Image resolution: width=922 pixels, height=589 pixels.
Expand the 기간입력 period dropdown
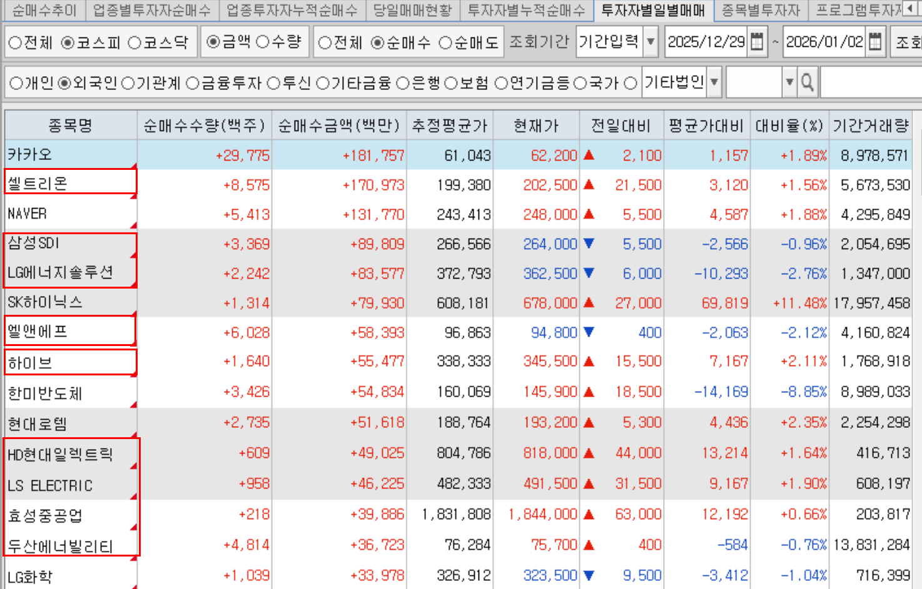point(651,42)
